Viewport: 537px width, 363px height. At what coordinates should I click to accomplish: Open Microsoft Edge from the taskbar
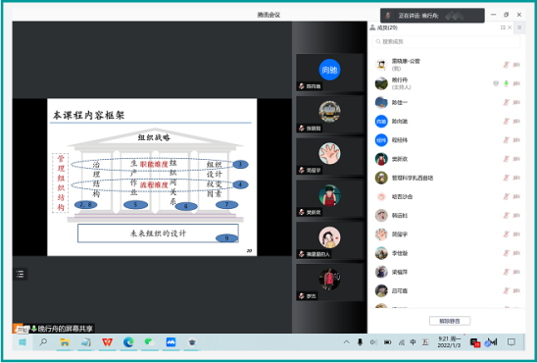tap(128, 342)
